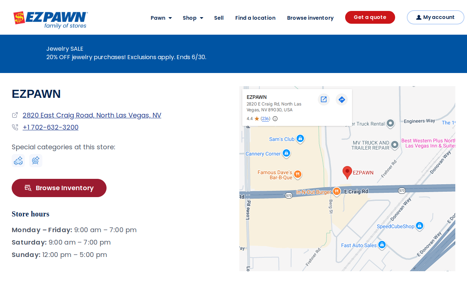Select the In-N-Out Burger restaurant pin

(336, 191)
